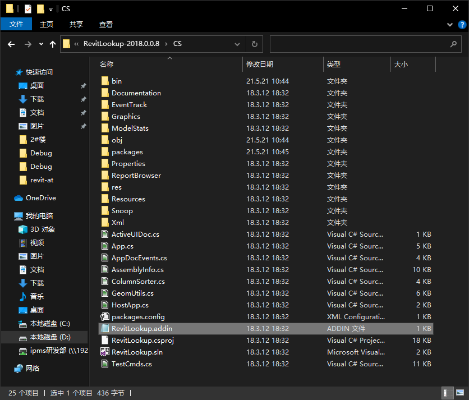This screenshot has height=400, width=469.
Task: Select the ModelStats folder icon
Action: tap(105, 128)
